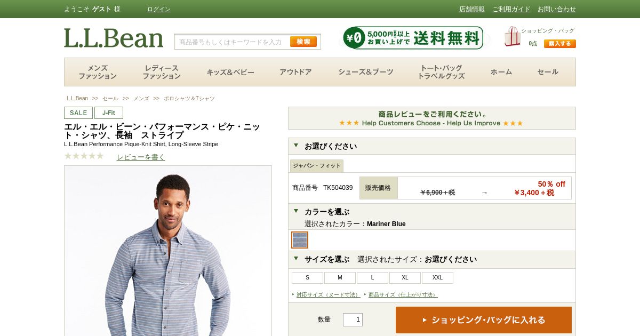640x336 pixels.
Task: Click the ショッピング・バッグ label
Action: click(x=548, y=31)
